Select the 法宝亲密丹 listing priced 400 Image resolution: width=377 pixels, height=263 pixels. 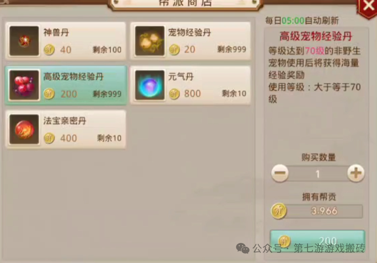tap(66, 130)
